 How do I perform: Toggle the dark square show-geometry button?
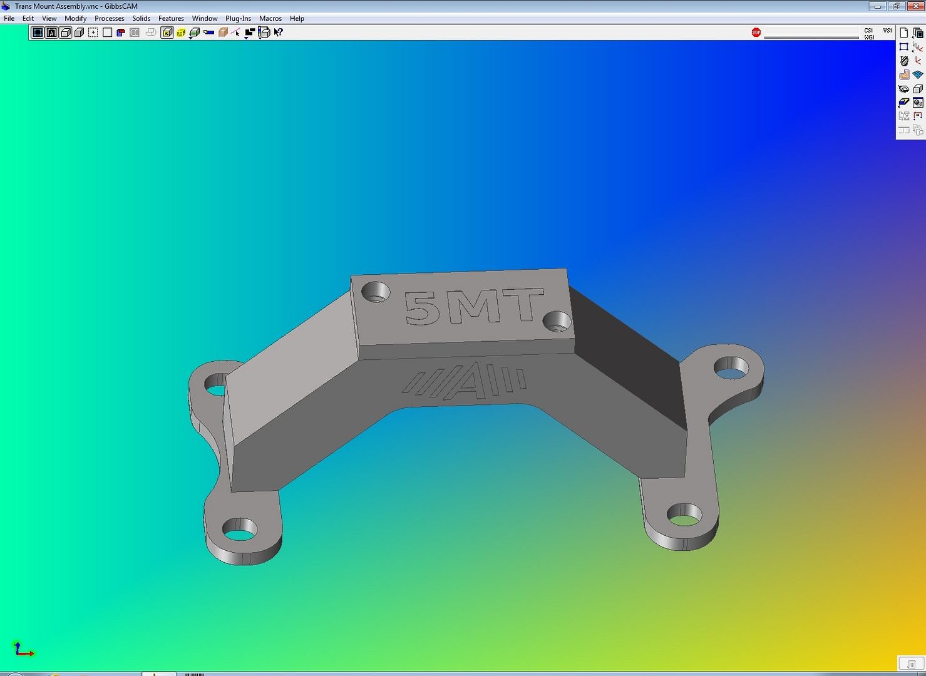38,33
